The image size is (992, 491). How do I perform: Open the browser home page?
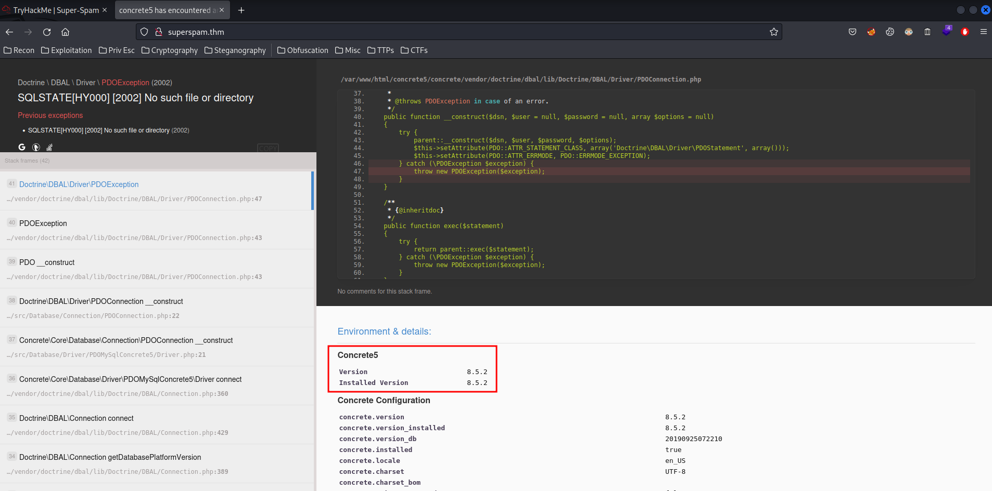66,32
